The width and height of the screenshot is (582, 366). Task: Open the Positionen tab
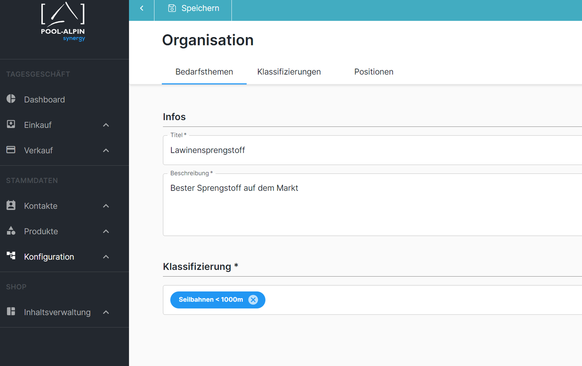point(373,72)
